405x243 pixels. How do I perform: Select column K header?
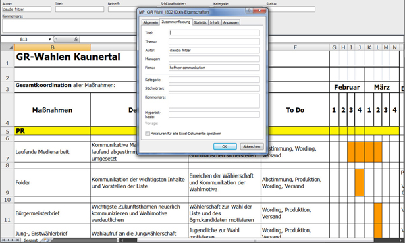click(x=369, y=47)
